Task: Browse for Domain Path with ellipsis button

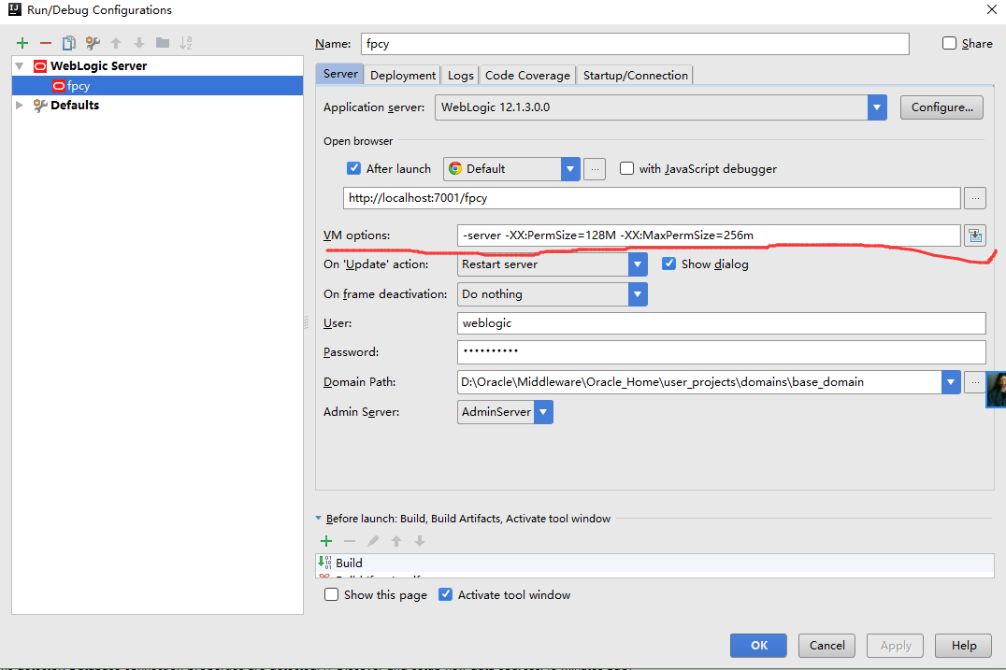Action: tap(975, 382)
